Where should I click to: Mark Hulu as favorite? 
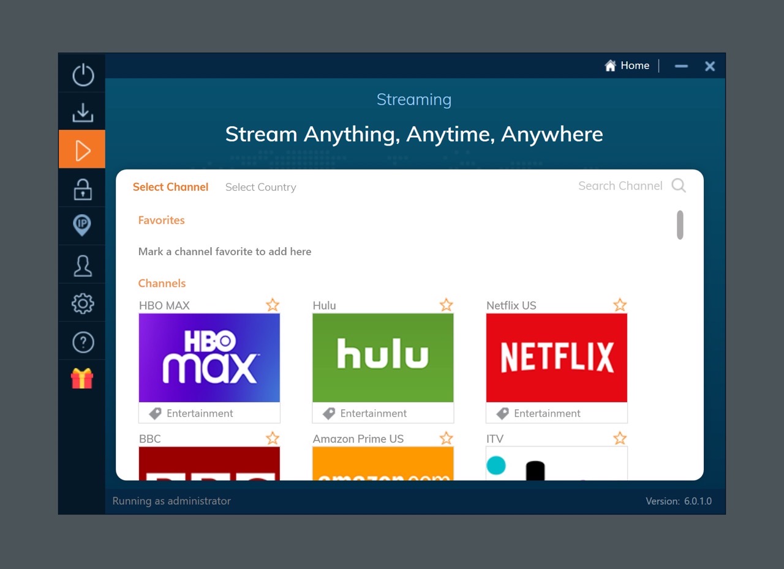coord(447,305)
